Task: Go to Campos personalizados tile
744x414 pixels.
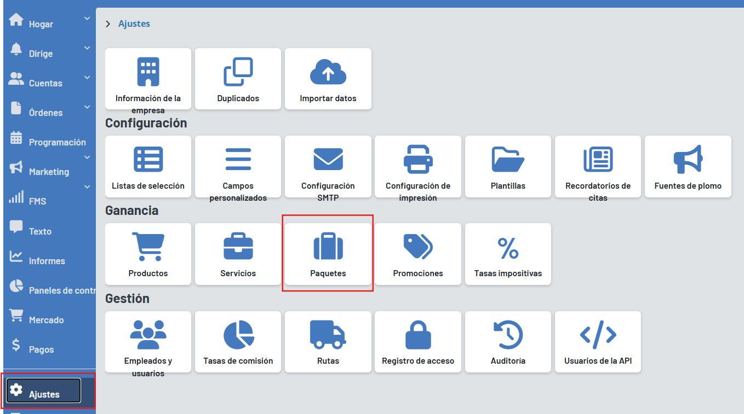Action: coord(238,166)
